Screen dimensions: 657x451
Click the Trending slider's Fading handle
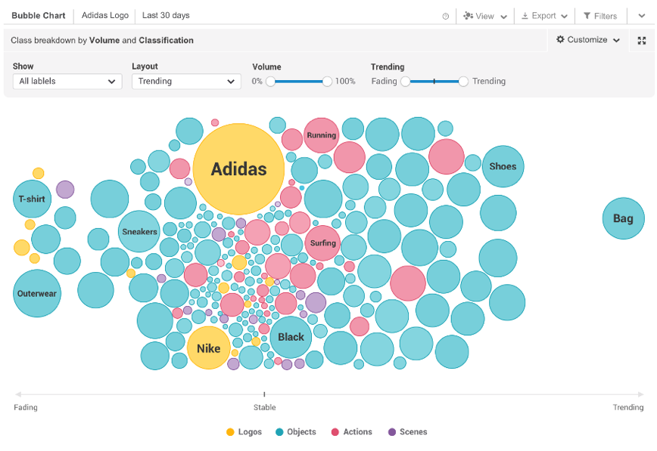coord(406,81)
